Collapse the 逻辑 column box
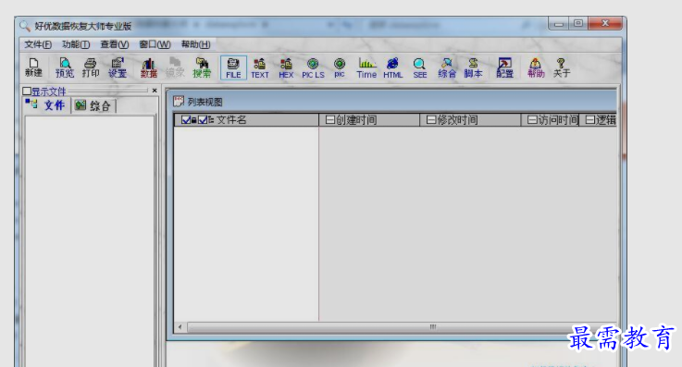This screenshot has height=367, width=682. (x=589, y=120)
